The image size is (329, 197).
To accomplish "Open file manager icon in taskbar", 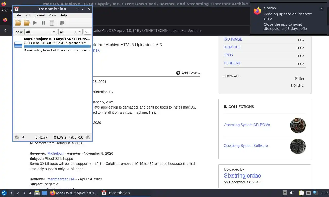I will tap(37, 193).
